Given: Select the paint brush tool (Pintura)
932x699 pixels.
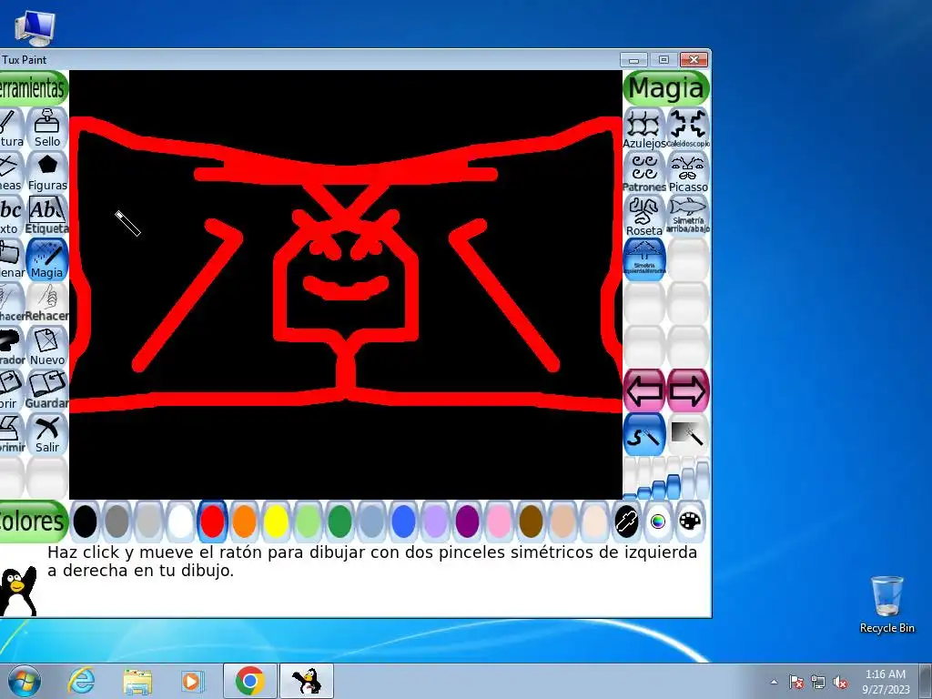Looking at the screenshot, I should [11, 127].
